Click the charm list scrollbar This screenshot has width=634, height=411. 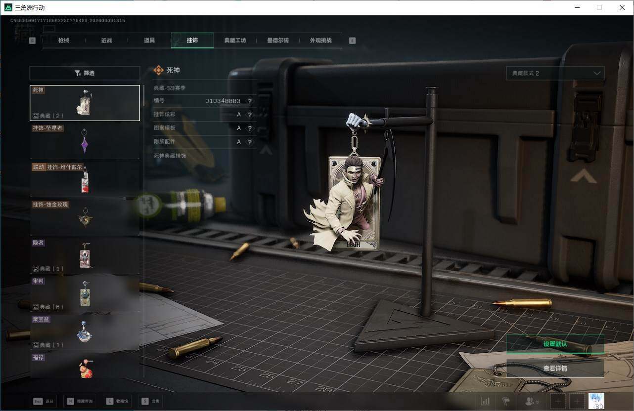pos(144,95)
